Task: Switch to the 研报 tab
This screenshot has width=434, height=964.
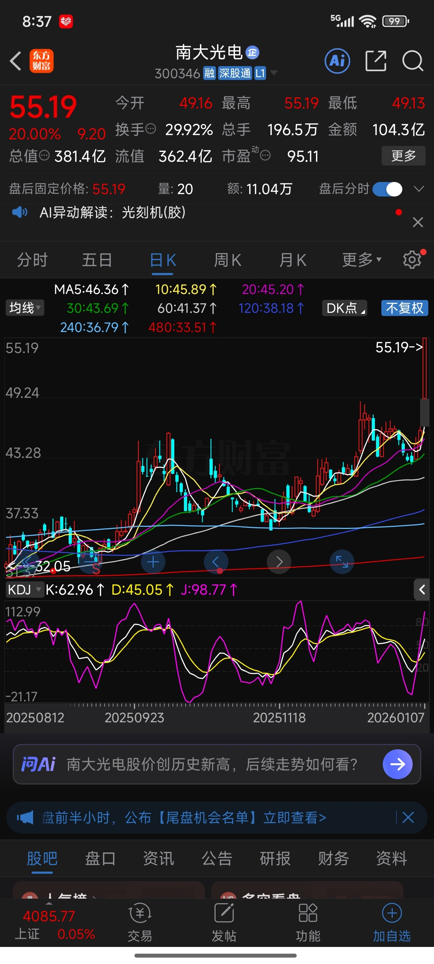Action: pyautogui.click(x=275, y=858)
